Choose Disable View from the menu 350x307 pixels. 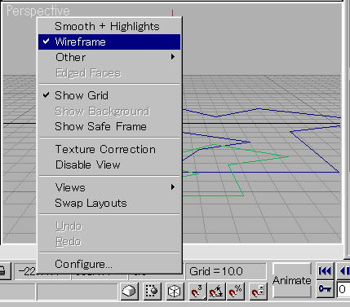[x=109, y=164]
